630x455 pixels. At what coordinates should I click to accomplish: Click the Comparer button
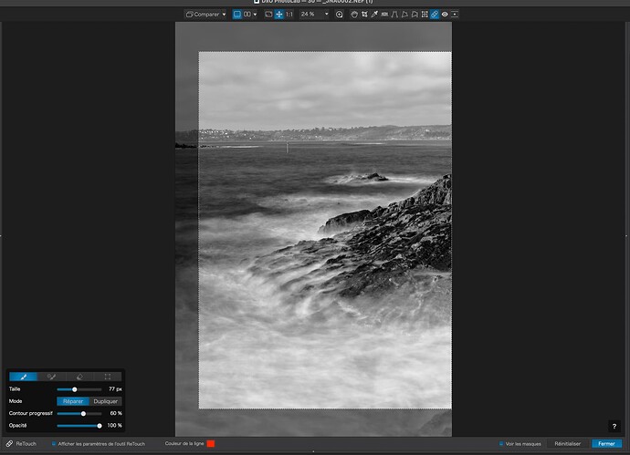tap(204, 15)
